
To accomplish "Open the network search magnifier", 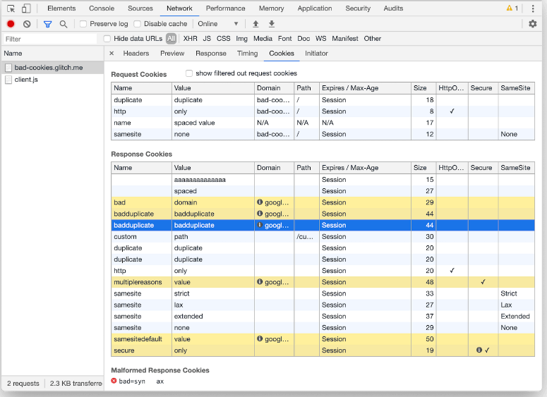I will tap(64, 24).
